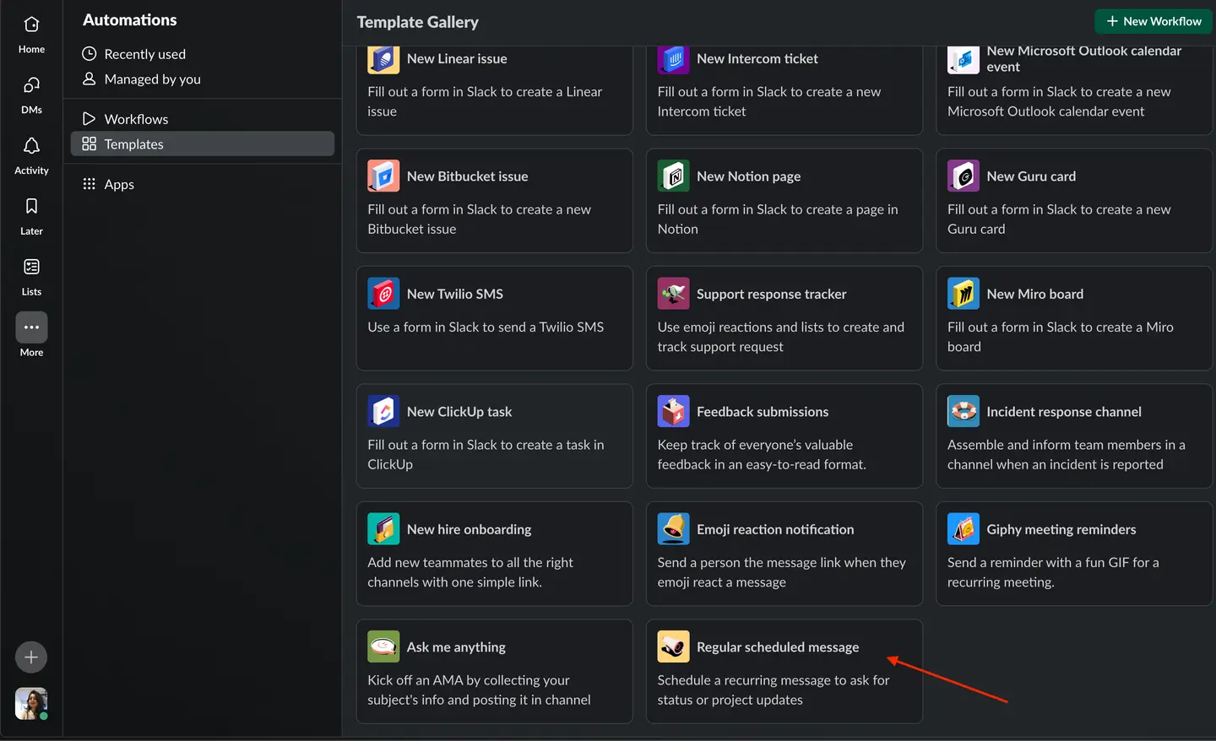The width and height of the screenshot is (1216, 741).
Task: Choose the Incident response channel template
Action: 1074,436
